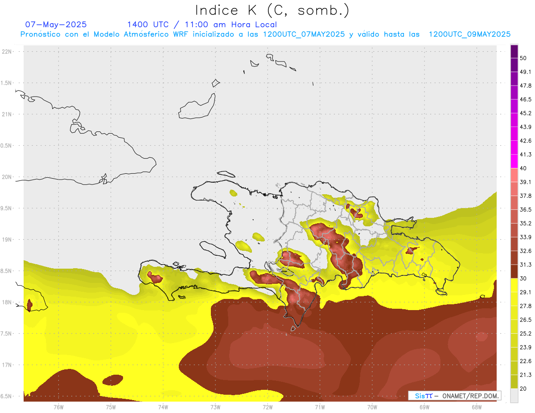Click the "70W" longitude label
Screen dimensions: 535x413
click(x=372, y=407)
